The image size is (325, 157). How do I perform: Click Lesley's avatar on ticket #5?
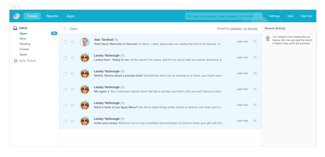pyautogui.click(x=85, y=105)
